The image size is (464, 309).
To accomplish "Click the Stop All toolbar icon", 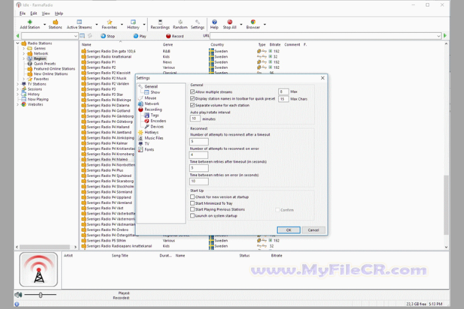I will (x=229, y=24).
